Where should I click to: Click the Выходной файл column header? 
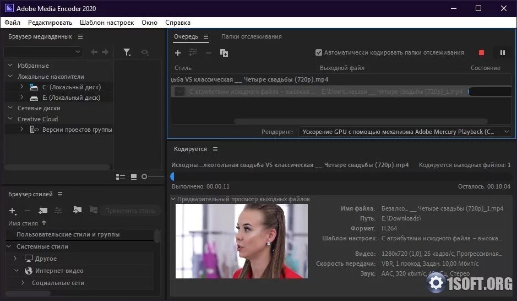pyautogui.click(x=342, y=68)
